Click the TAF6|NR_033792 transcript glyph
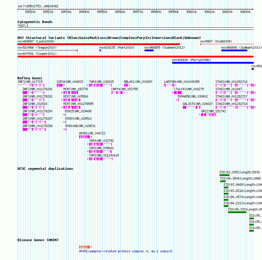The height and width of the screenshot is (260, 262). [x=100, y=144]
